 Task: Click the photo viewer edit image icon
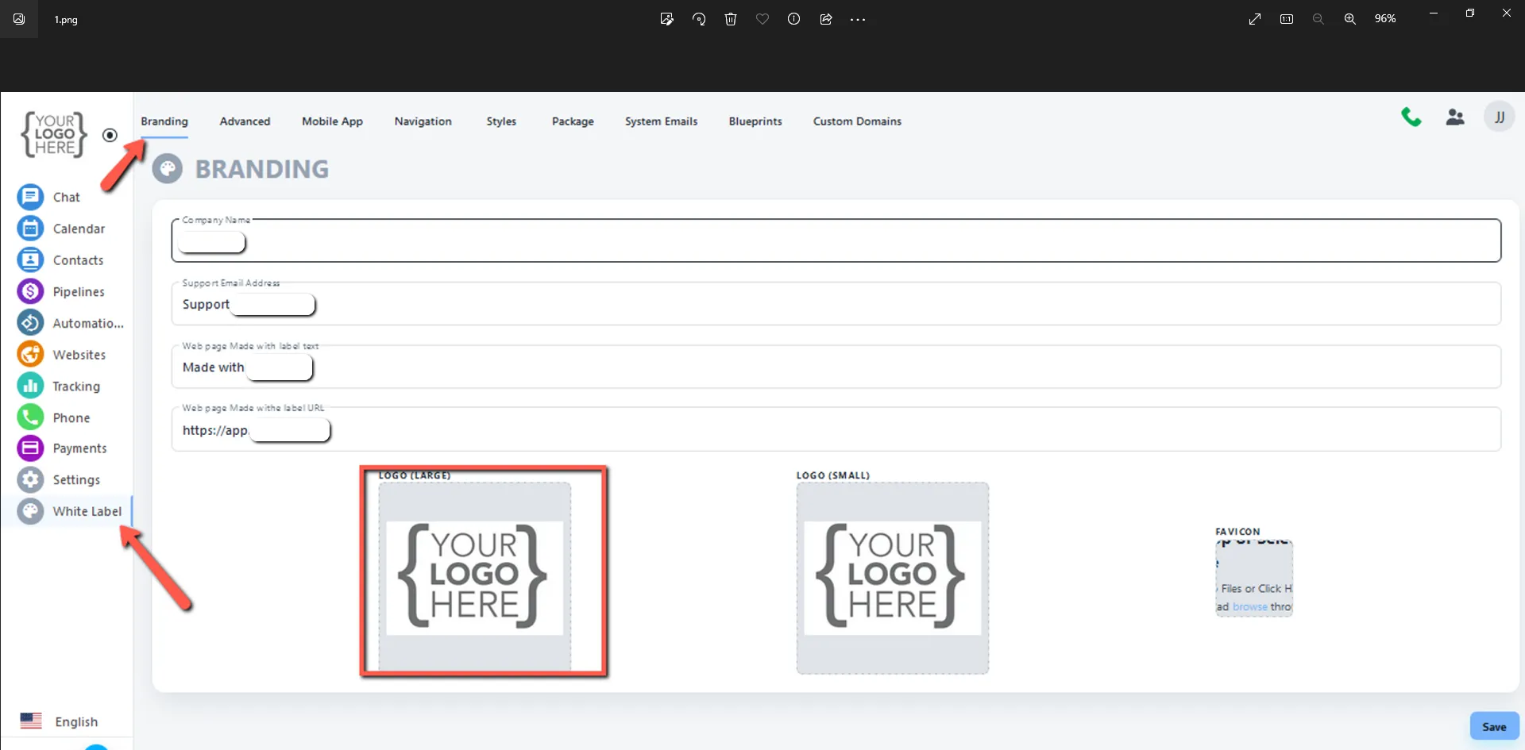point(667,19)
